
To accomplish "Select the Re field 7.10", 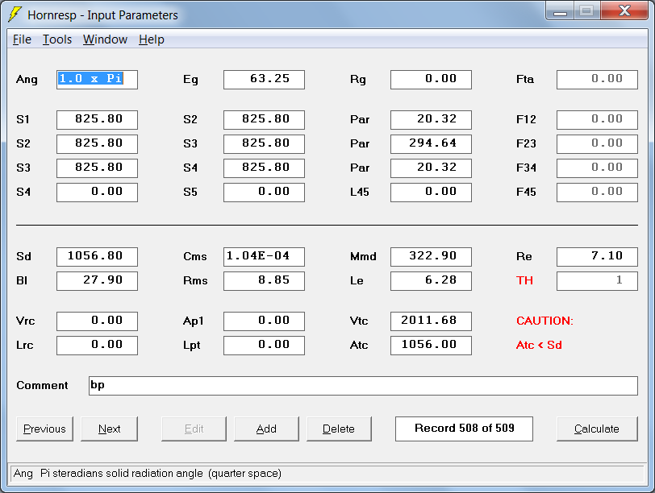I will [x=598, y=256].
